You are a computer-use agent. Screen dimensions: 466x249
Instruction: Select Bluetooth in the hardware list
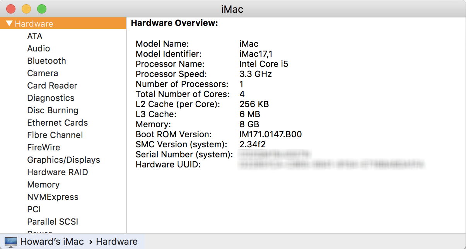pyautogui.click(x=46, y=61)
